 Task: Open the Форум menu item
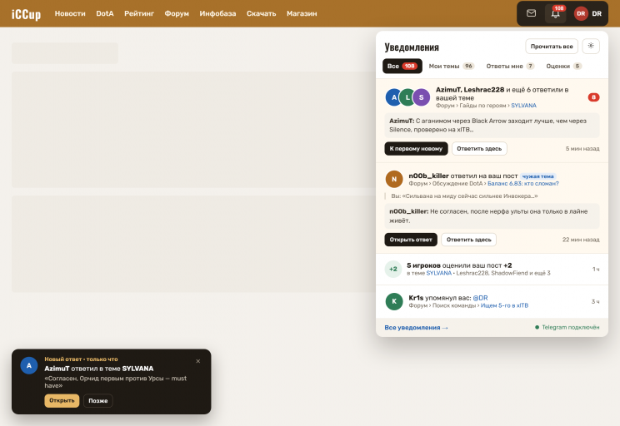coord(177,13)
